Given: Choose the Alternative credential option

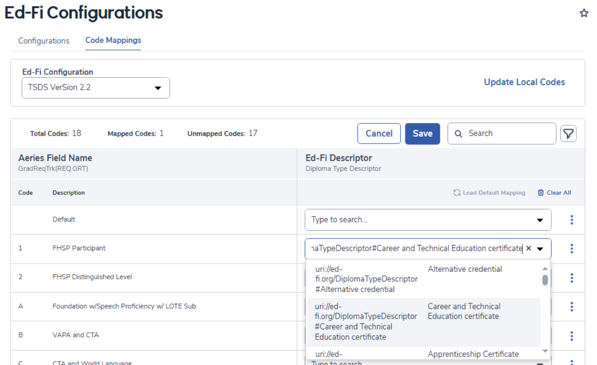Looking at the screenshot, I should pyautogui.click(x=423, y=279).
